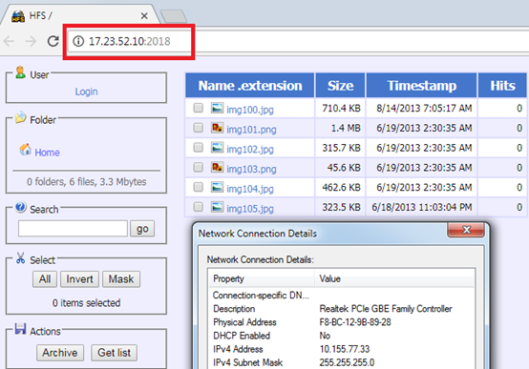Mark the img105.jpg checkbox
The height and width of the screenshot is (369, 529).
click(x=199, y=207)
